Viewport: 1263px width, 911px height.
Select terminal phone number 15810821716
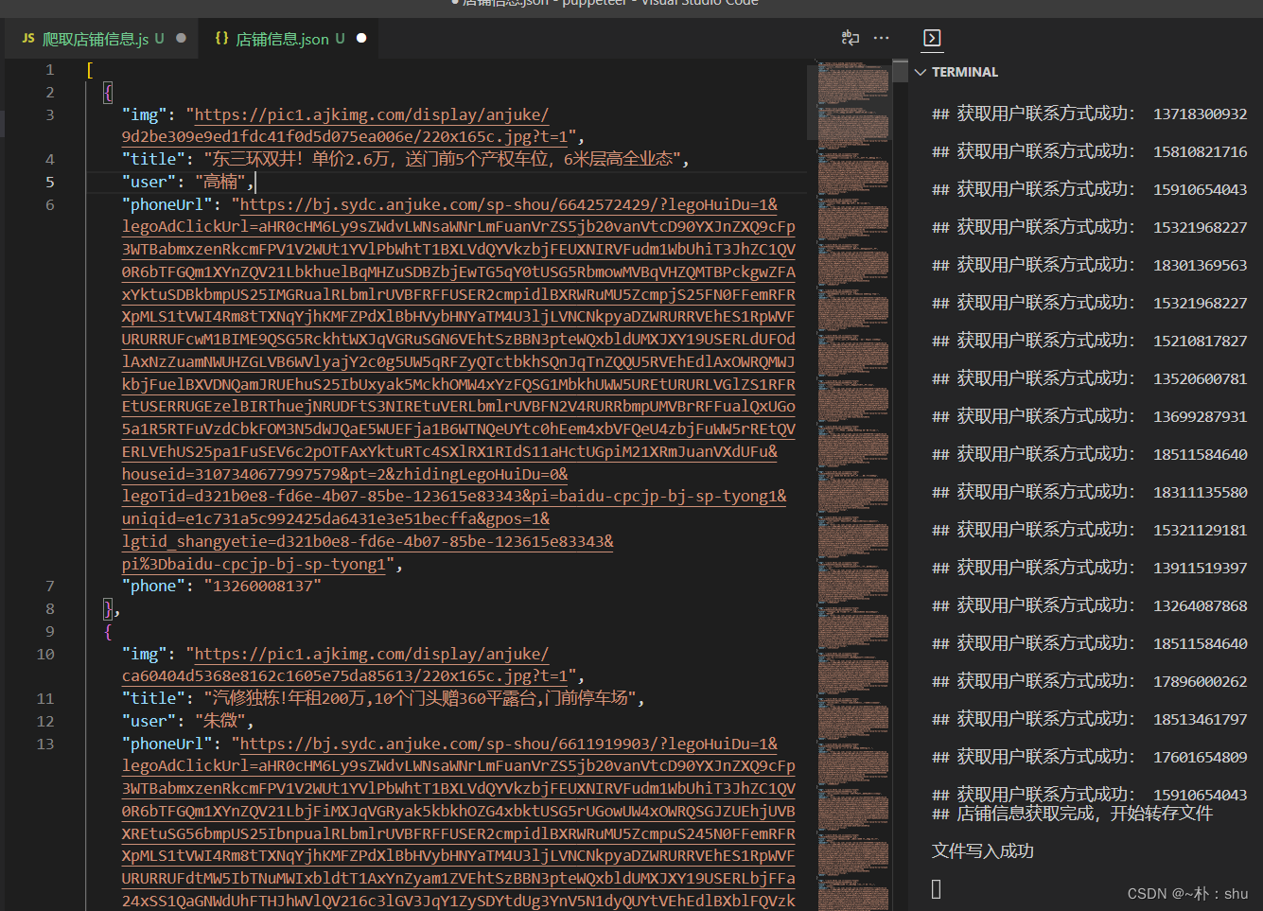(1200, 151)
